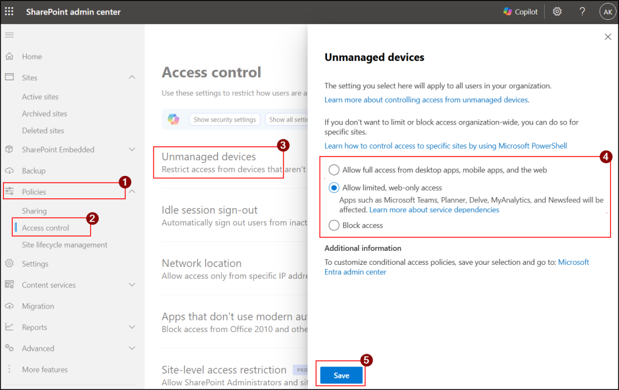The width and height of the screenshot is (619, 390).
Task: Open the Access control page
Action: [x=45, y=228]
